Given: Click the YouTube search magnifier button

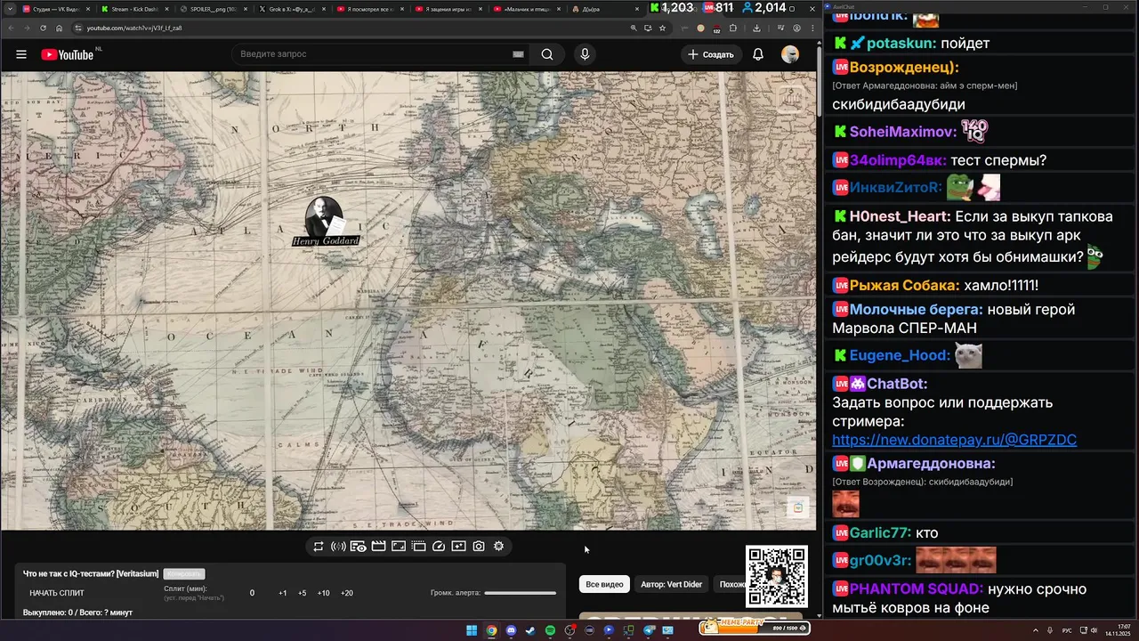Looking at the screenshot, I should (x=547, y=54).
